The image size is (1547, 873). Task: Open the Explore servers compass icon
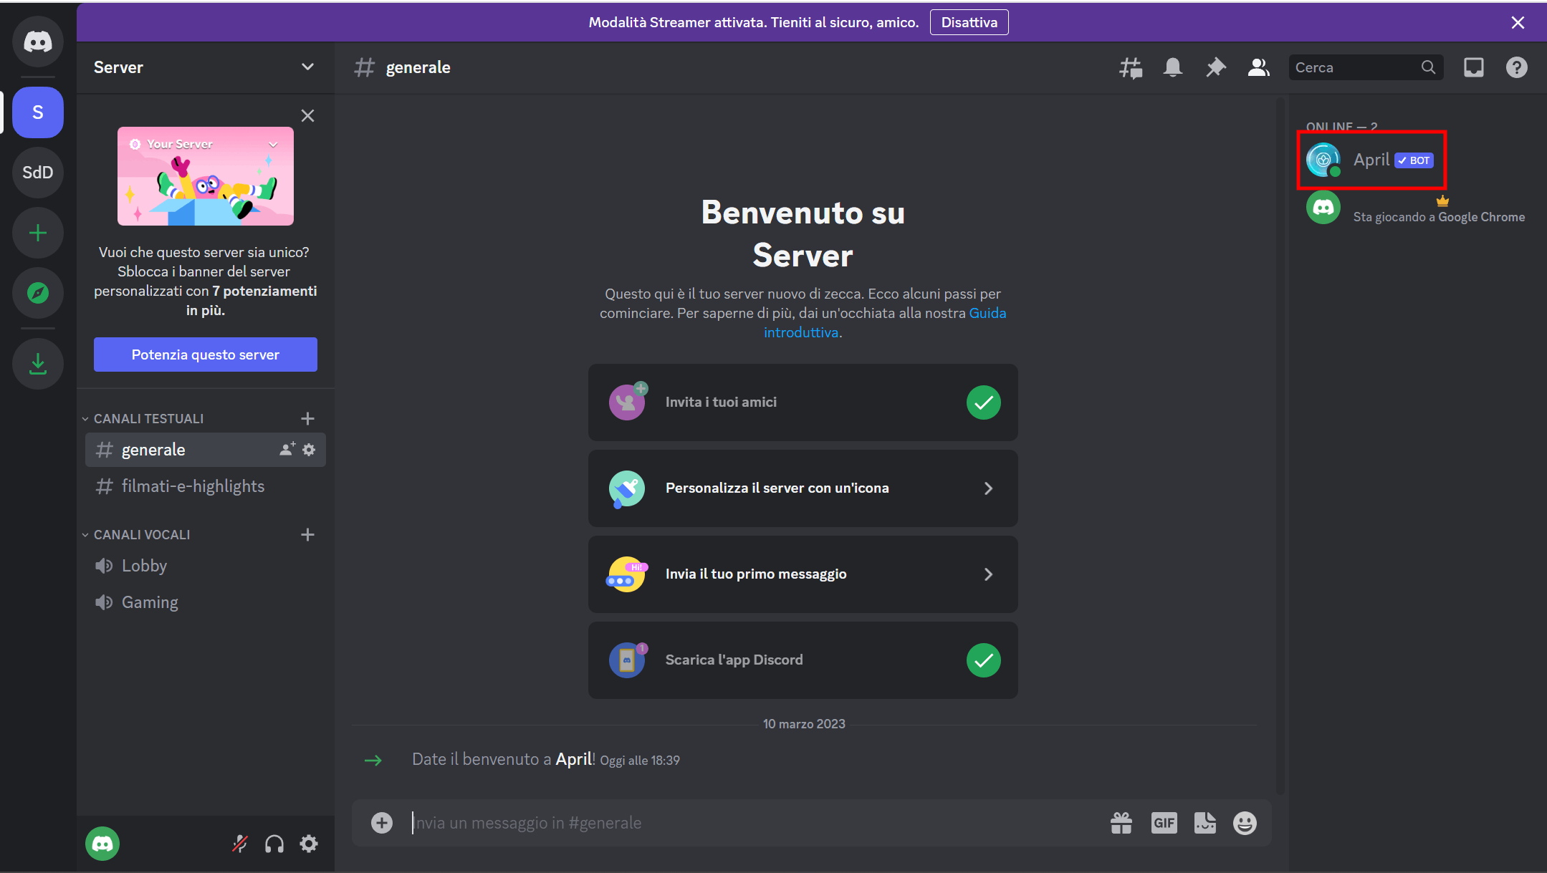[38, 293]
